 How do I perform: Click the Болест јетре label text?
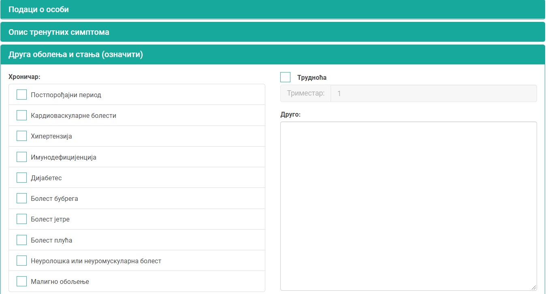50,219
